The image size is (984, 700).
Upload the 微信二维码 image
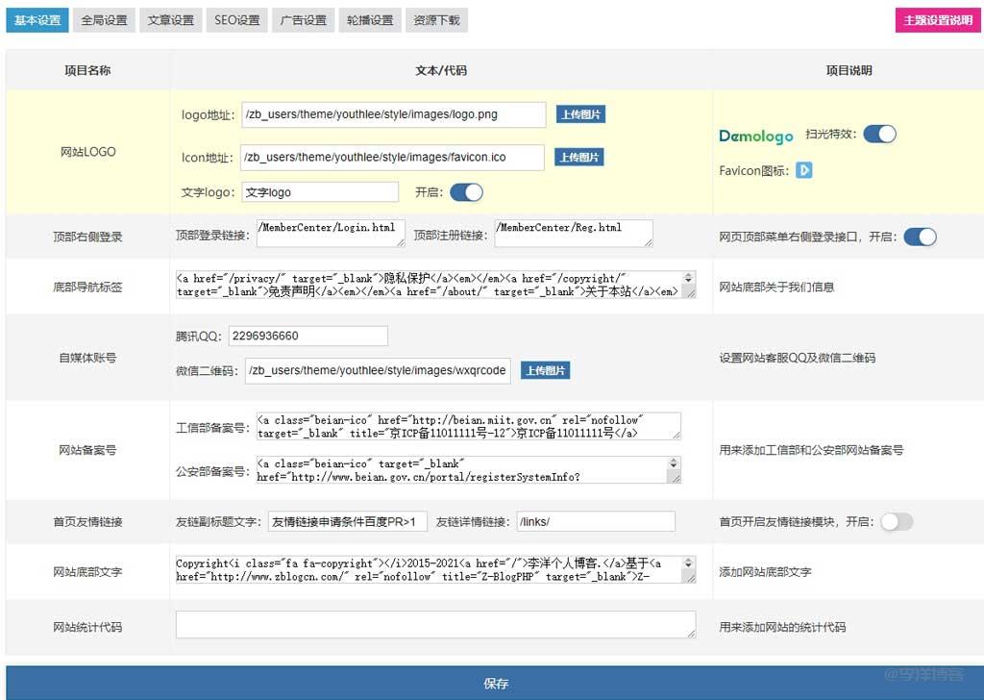click(x=546, y=370)
